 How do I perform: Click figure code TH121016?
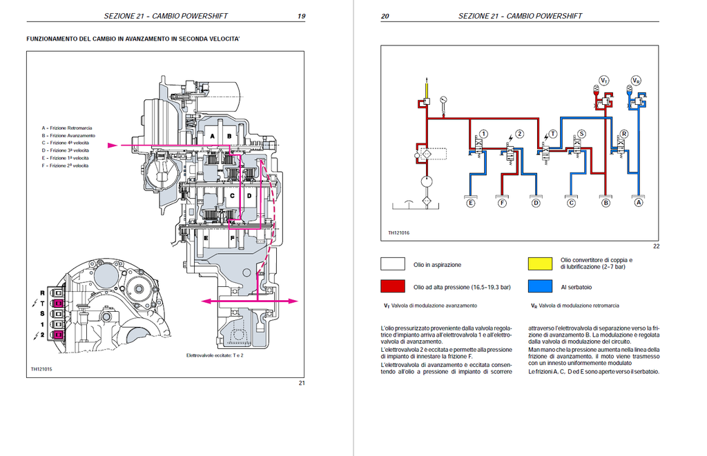point(399,233)
